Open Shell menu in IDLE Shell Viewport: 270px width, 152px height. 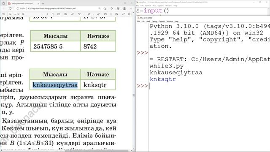point(148,22)
